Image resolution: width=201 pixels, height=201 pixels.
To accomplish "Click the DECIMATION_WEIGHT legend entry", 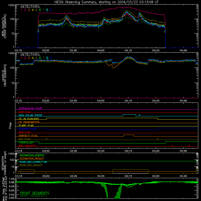I will pos(32,159).
